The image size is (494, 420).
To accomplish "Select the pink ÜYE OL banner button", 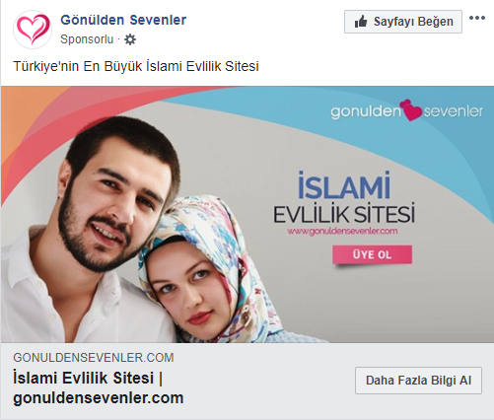I will coord(372,254).
